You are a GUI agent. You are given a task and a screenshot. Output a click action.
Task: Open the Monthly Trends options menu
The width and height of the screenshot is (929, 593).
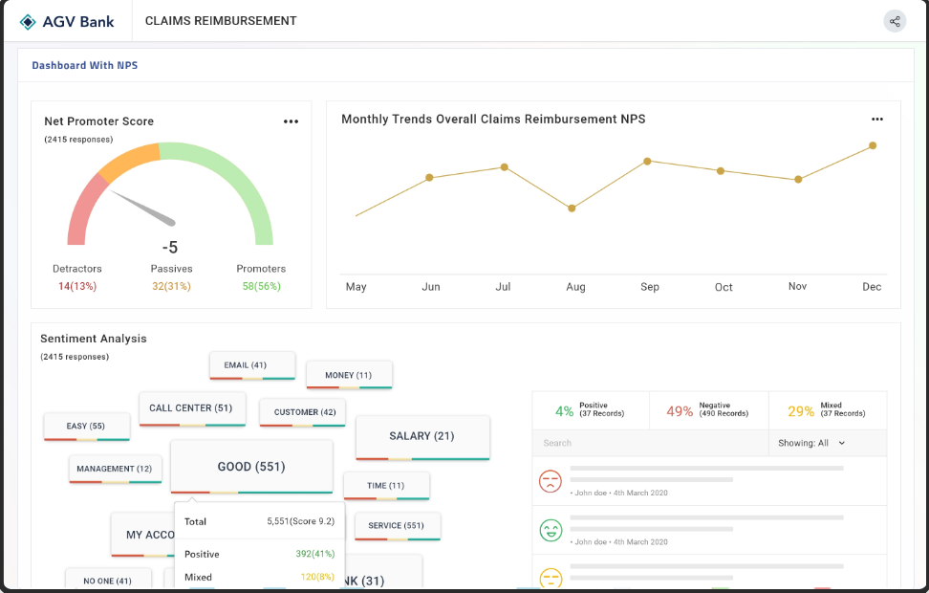pos(877,119)
